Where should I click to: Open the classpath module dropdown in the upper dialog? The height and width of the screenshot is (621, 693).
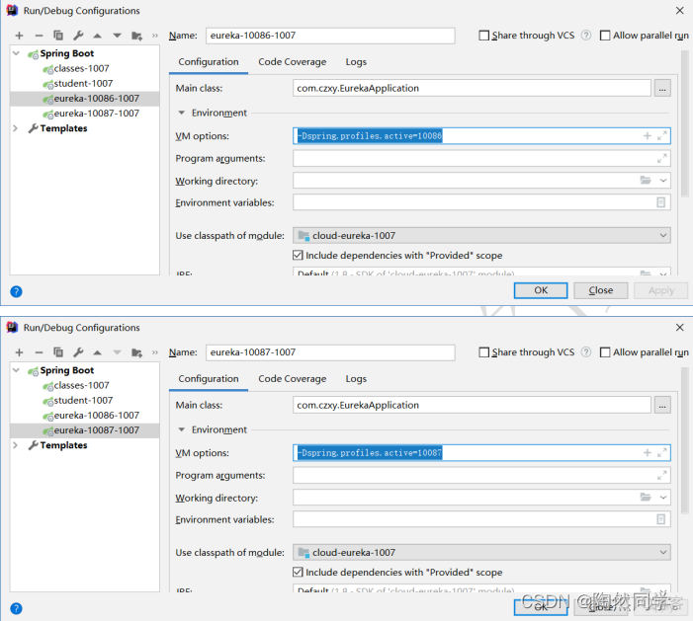pos(662,236)
